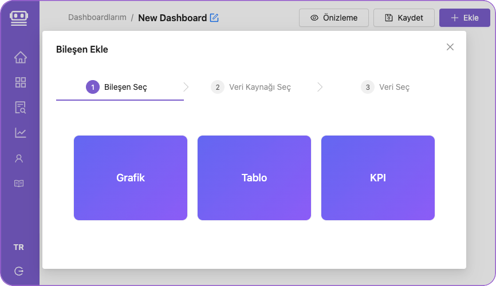
Task: Select the Veri Kaynağı Seç step
Action: coord(251,87)
